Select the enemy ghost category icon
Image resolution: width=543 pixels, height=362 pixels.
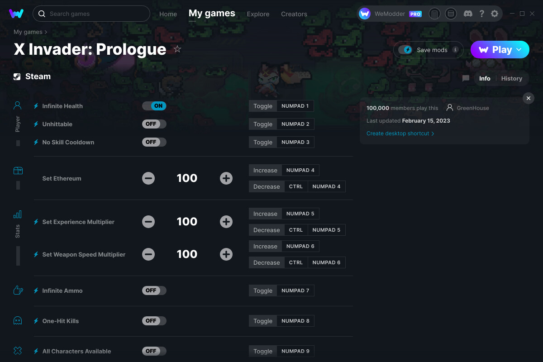click(18, 321)
